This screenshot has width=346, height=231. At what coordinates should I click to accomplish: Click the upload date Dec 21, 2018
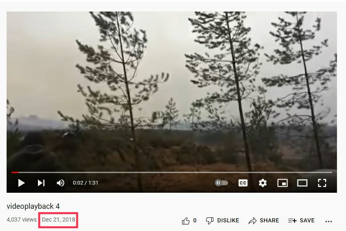coord(58,220)
